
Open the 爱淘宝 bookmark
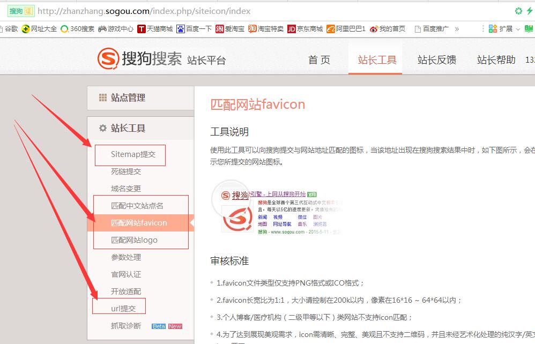pos(230,29)
